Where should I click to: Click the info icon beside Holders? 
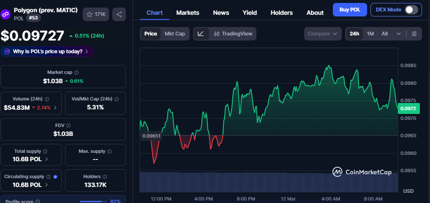pyautogui.click(x=105, y=177)
